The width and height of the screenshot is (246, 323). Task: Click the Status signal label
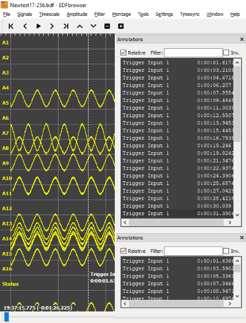(10, 284)
